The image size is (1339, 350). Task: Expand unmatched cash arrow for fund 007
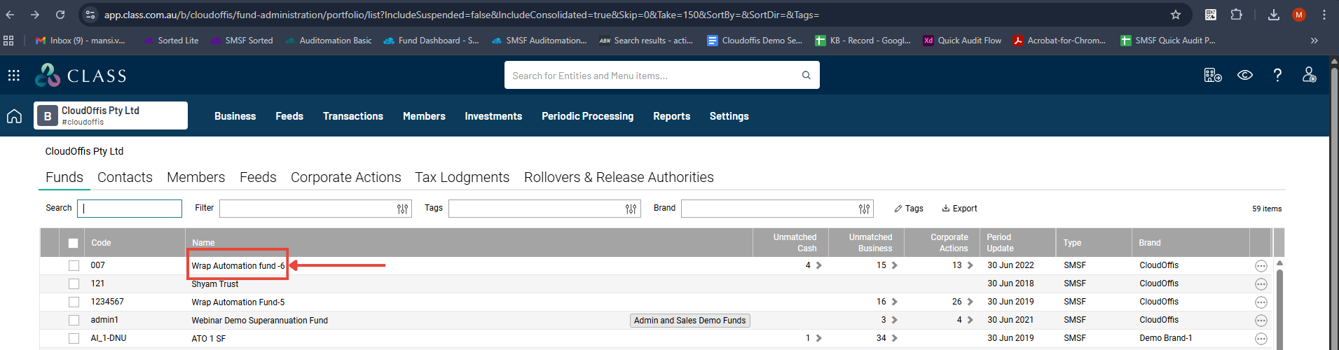818,266
